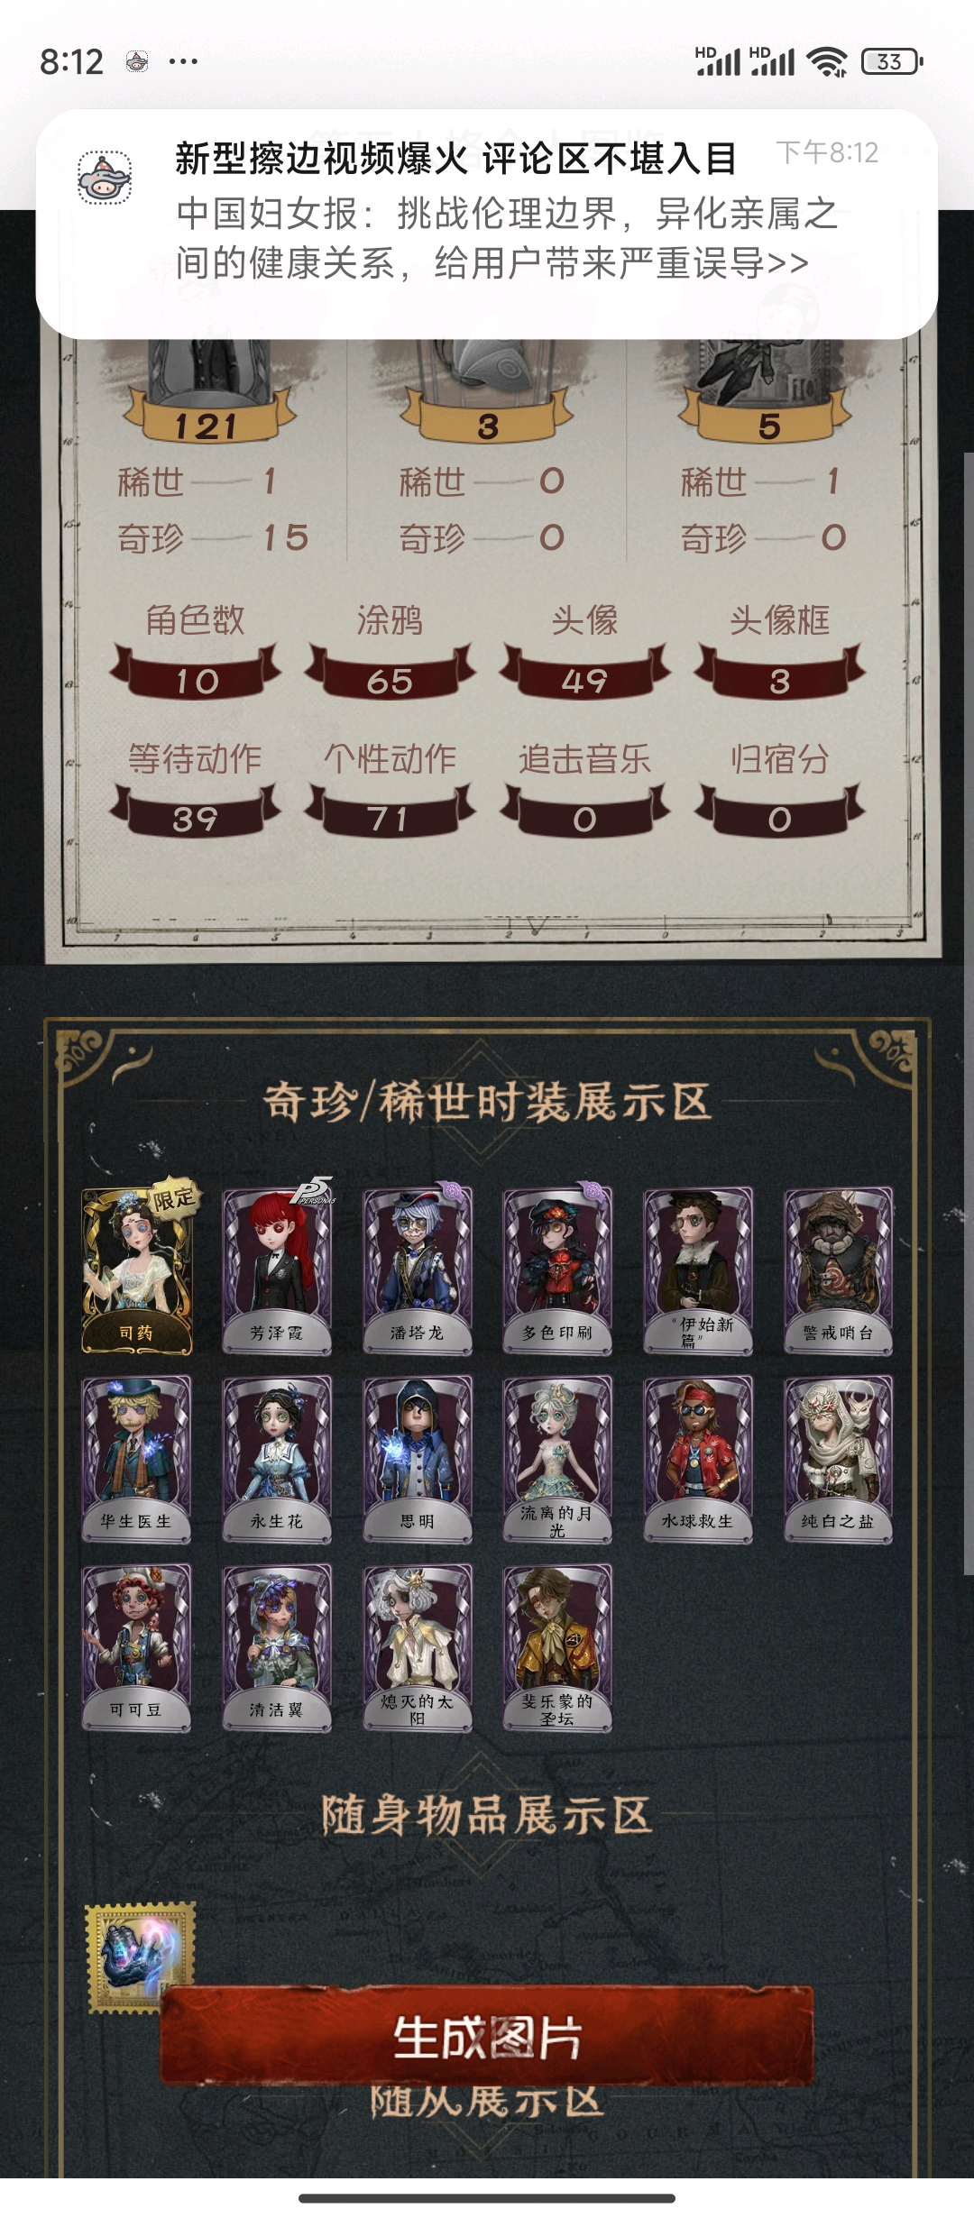Select the 华生医生 costume card
974x2218 pixels.
pos(136,1460)
